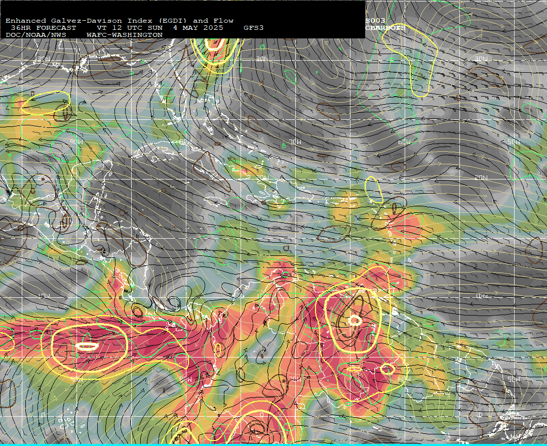547x446 pixels.
Task: Click the 'GFS3' model label
Action: [x=254, y=28]
